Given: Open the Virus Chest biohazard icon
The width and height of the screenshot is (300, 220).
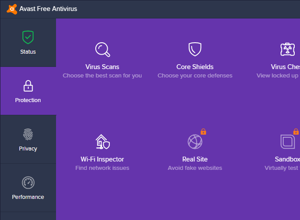Looking at the screenshot, I should (288, 49).
